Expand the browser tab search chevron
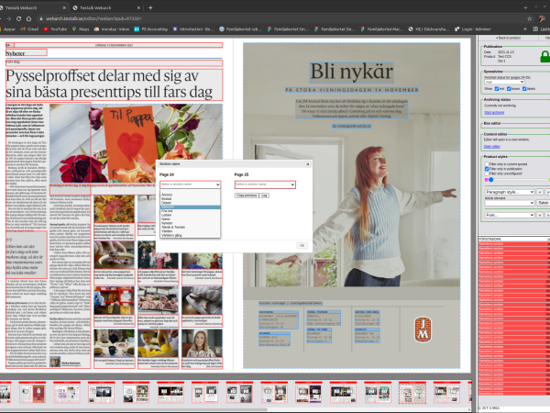The height and width of the screenshot is (413, 550). pos(525,7)
